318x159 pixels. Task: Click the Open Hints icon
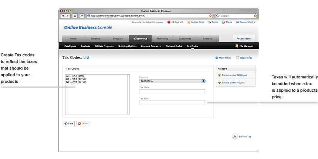tap(237, 58)
